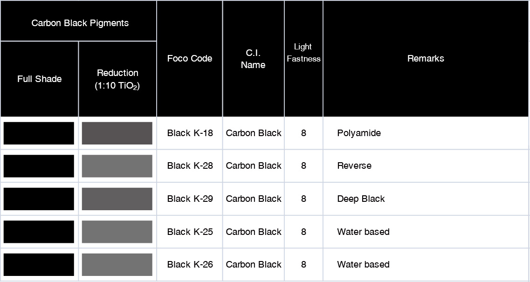Click the Black K-28 full shade swatch

click(39, 166)
